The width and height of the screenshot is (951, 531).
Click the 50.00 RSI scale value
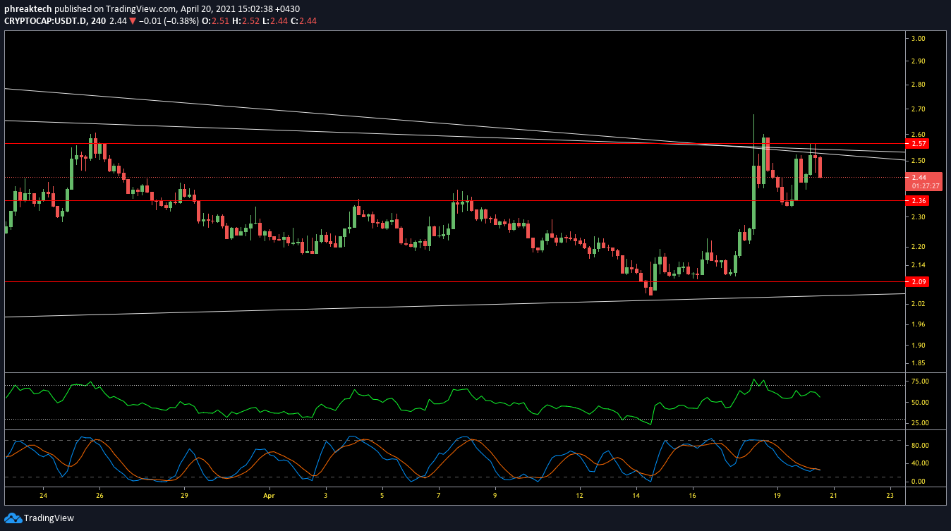pos(920,403)
